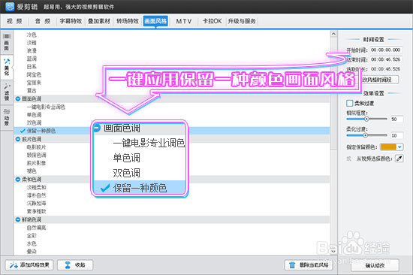This screenshot has height=275, width=413.
Task: Open the 画面 side tab
Action: click(7, 42)
